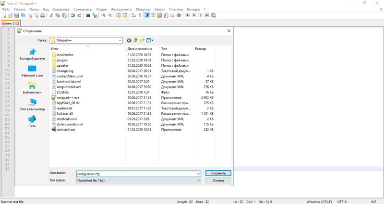Screen dimensions: 384x204
Task: Click the Open file toolbar icon
Action: pyautogui.click(x=10, y=15)
